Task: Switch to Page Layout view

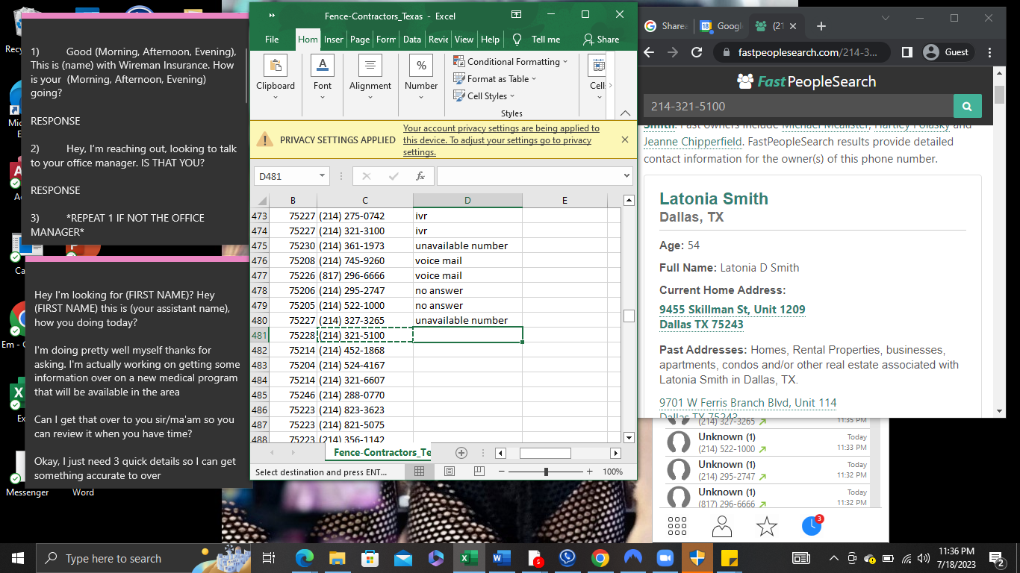Action: click(x=449, y=472)
